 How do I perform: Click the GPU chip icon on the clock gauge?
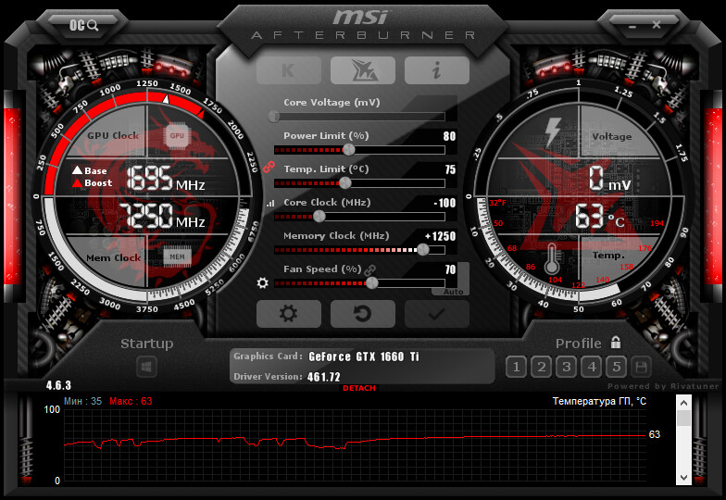[x=177, y=135]
